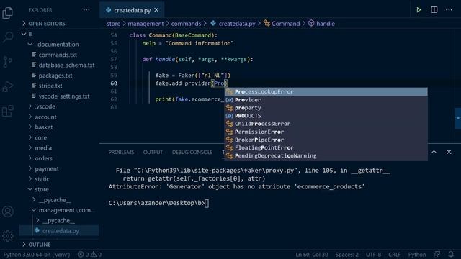Image resolution: width=461 pixels, height=259 pixels.
Task: Run Python file with play button
Action: click(x=419, y=10)
